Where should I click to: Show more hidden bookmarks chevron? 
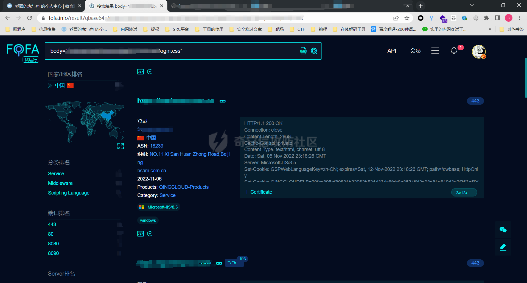point(490,29)
